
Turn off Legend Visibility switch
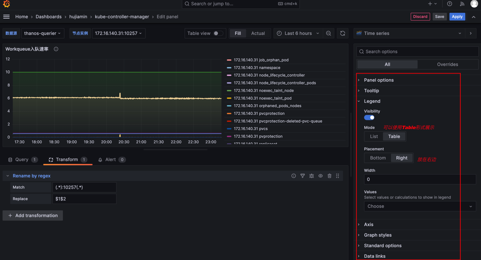[369, 118]
